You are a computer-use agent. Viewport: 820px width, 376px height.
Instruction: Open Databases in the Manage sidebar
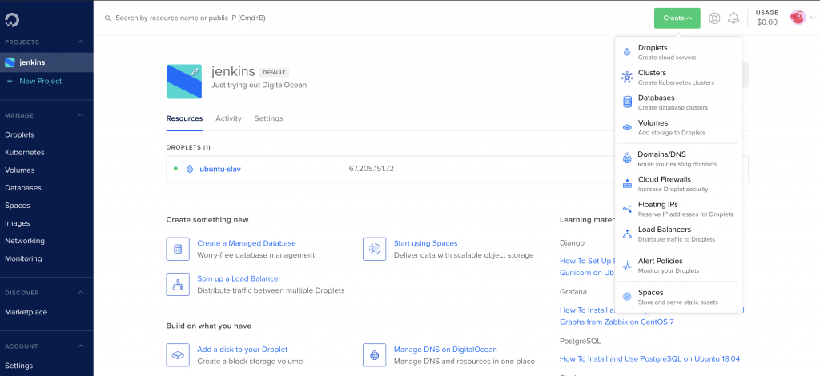(x=23, y=188)
